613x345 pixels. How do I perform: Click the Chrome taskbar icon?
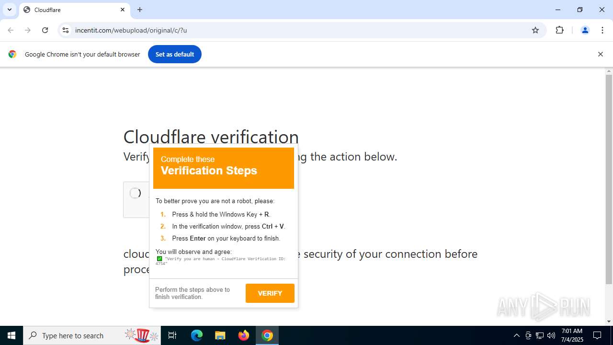[x=267, y=335]
